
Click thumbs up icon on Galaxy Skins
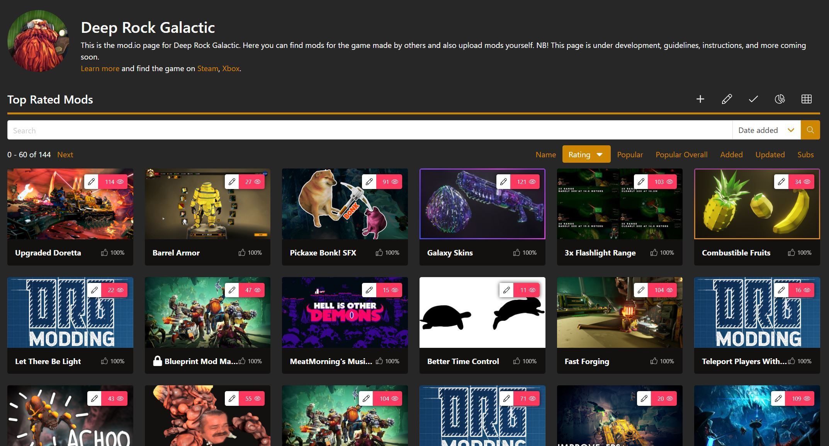(x=516, y=252)
